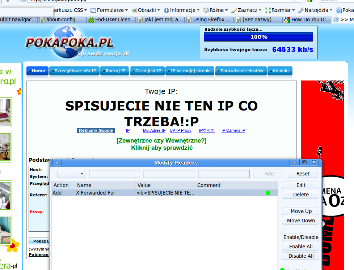Open the Rozmiar dropdown menu
The width and height of the screenshot is (354, 270).
click(280, 10)
